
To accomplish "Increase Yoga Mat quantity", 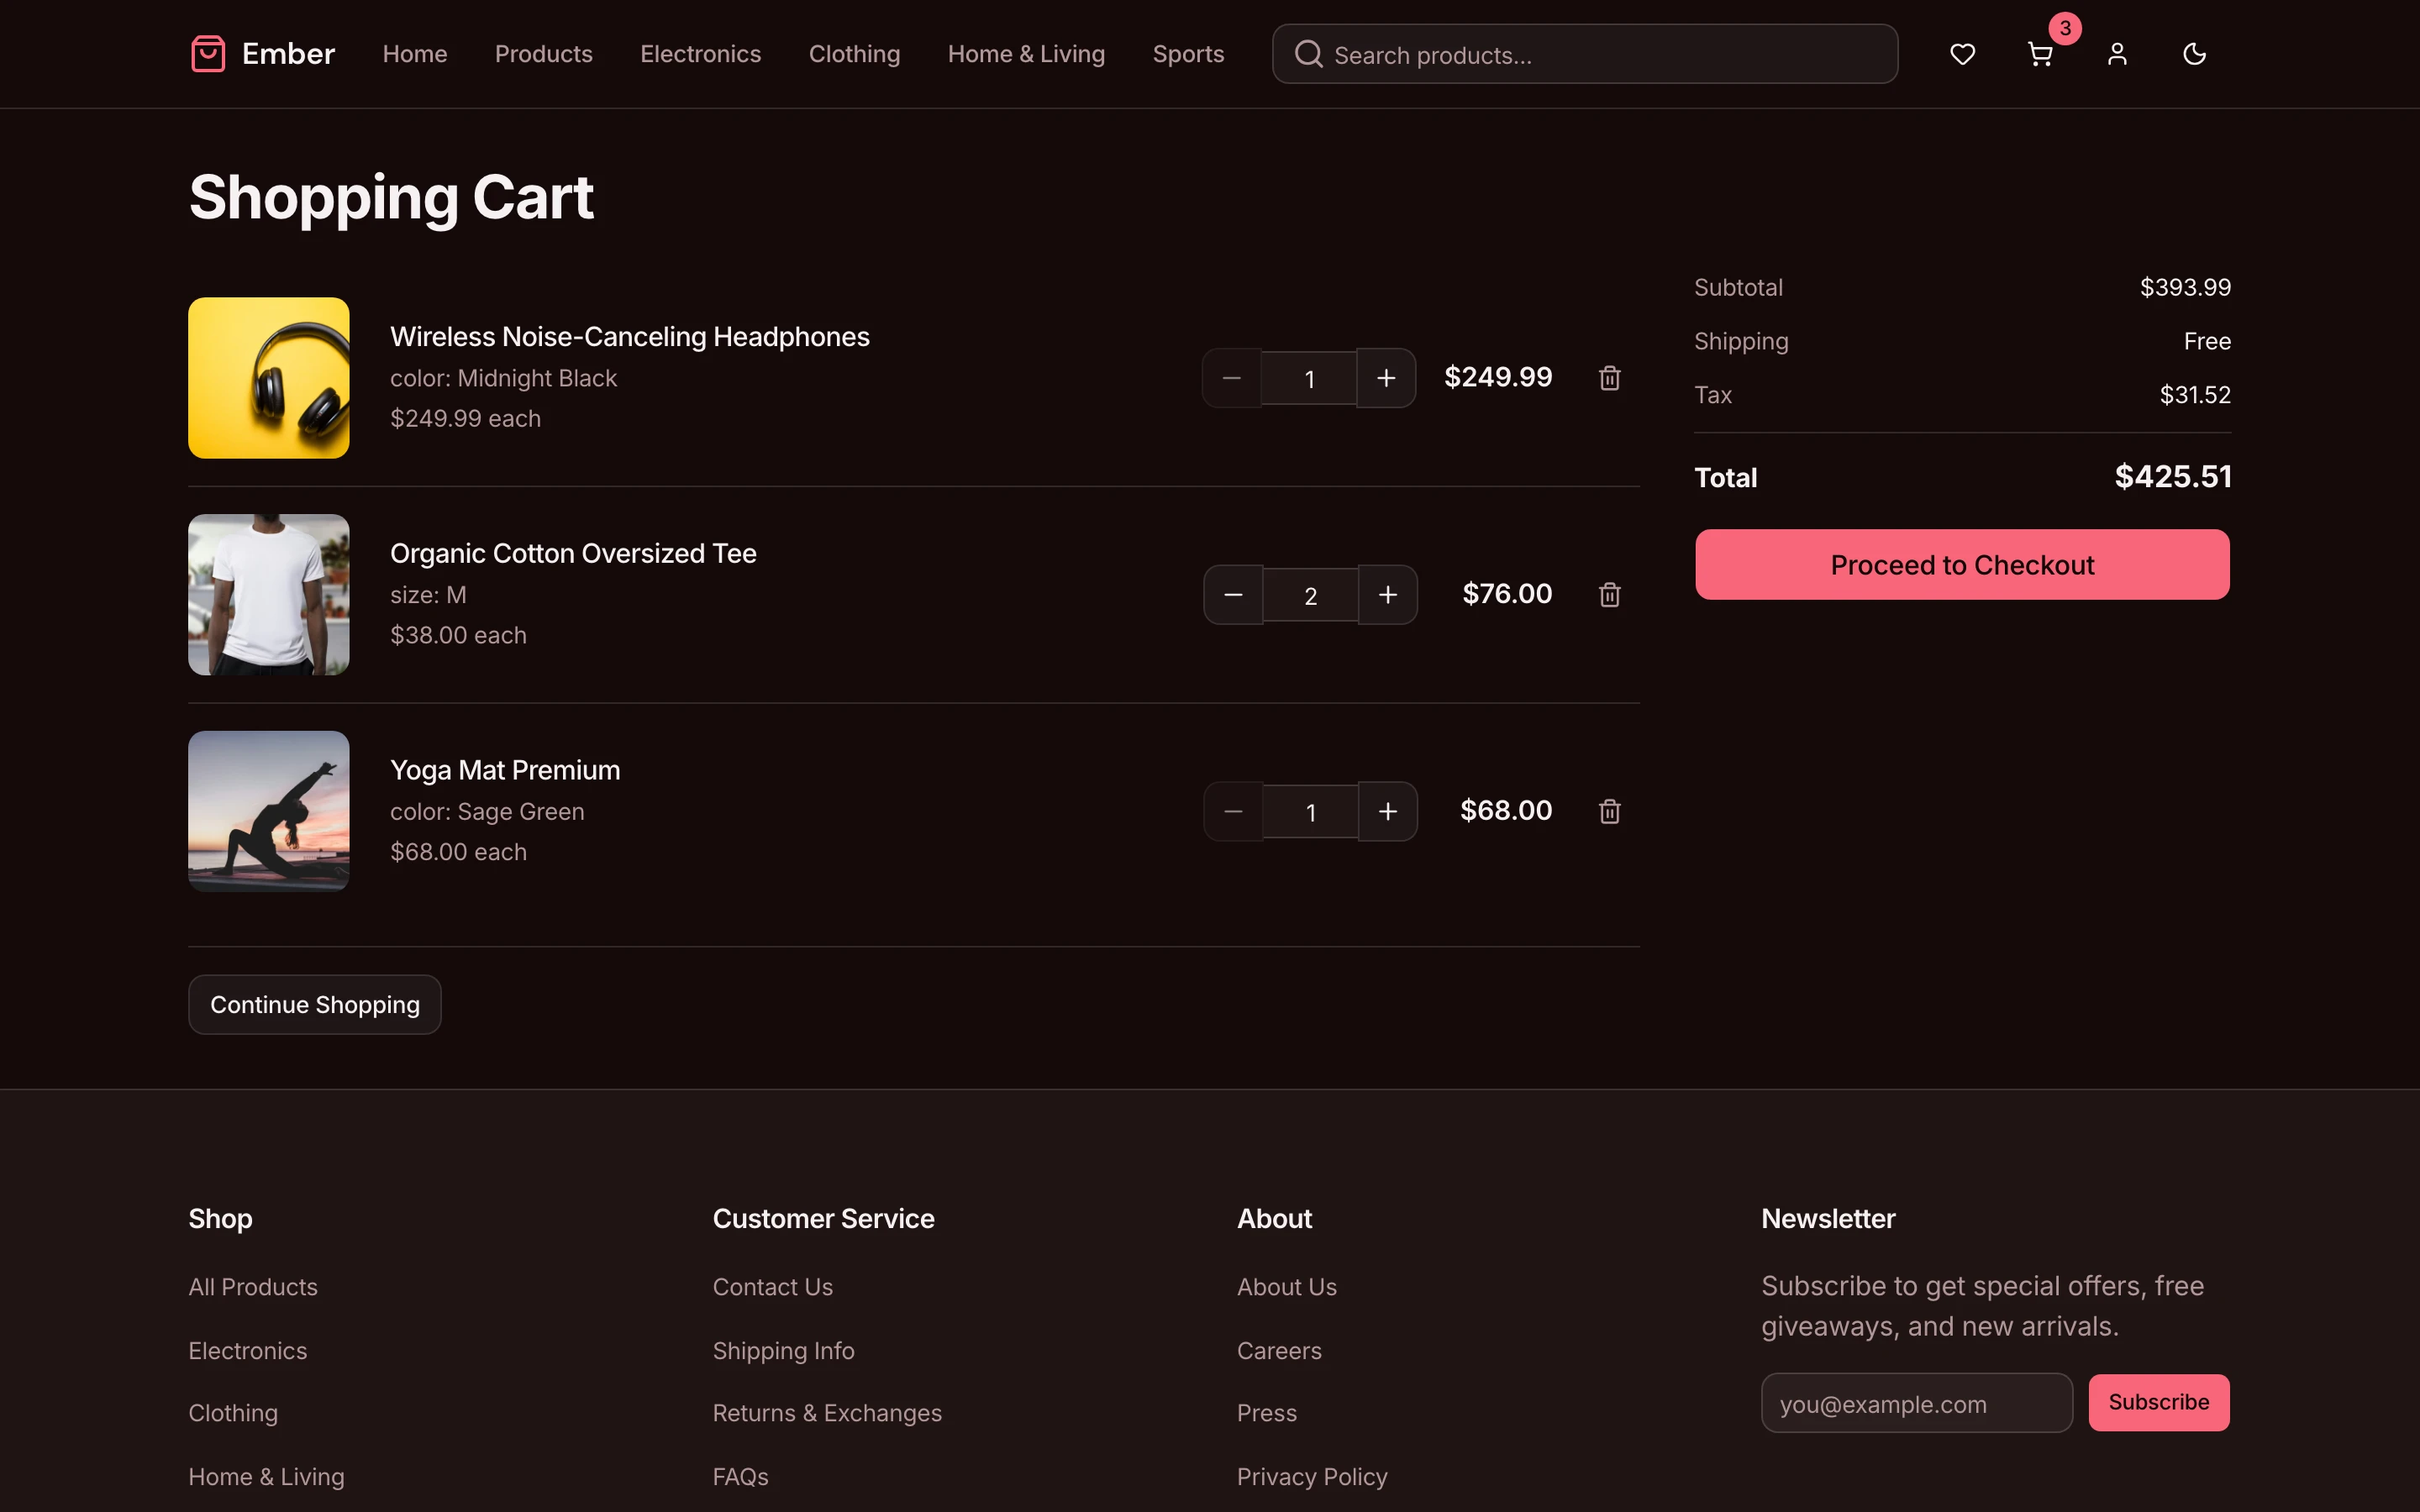I will 1388,811.
